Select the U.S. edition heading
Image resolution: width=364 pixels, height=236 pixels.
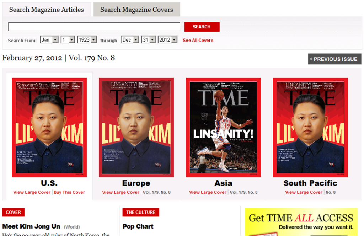click(x=49, y=183)
